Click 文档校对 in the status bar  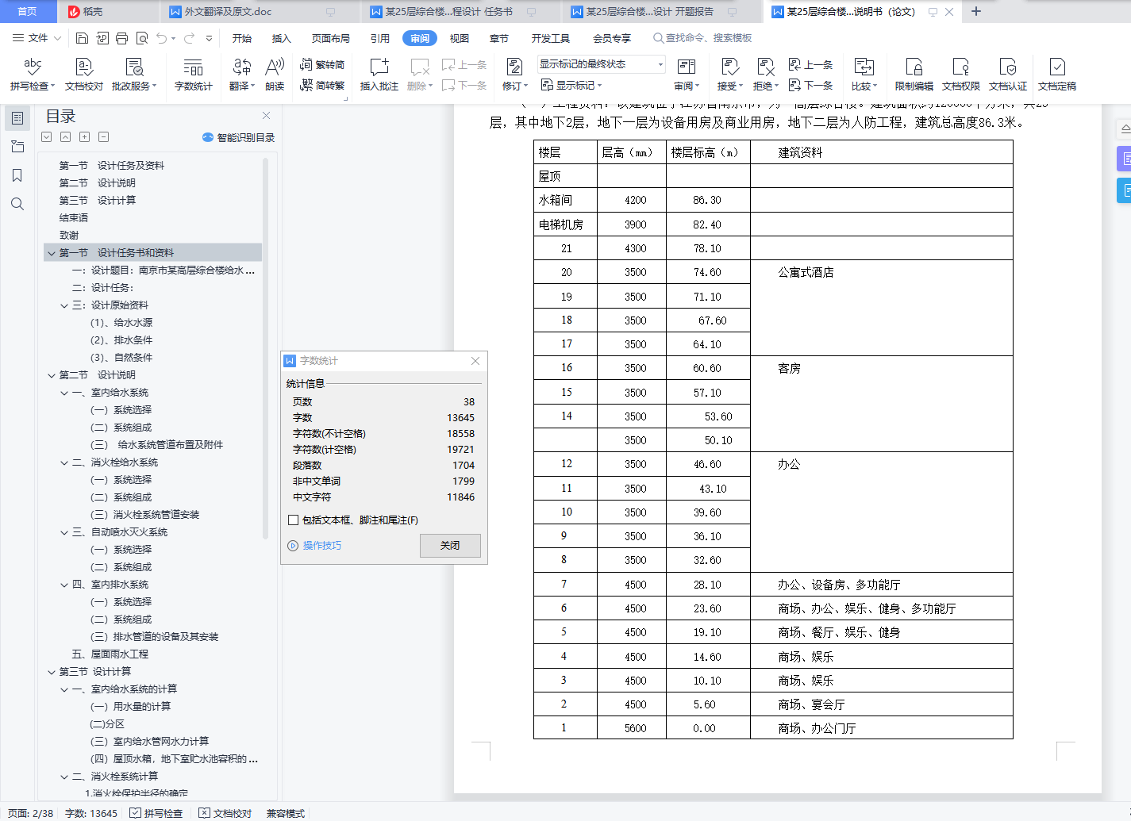[225, 813]
